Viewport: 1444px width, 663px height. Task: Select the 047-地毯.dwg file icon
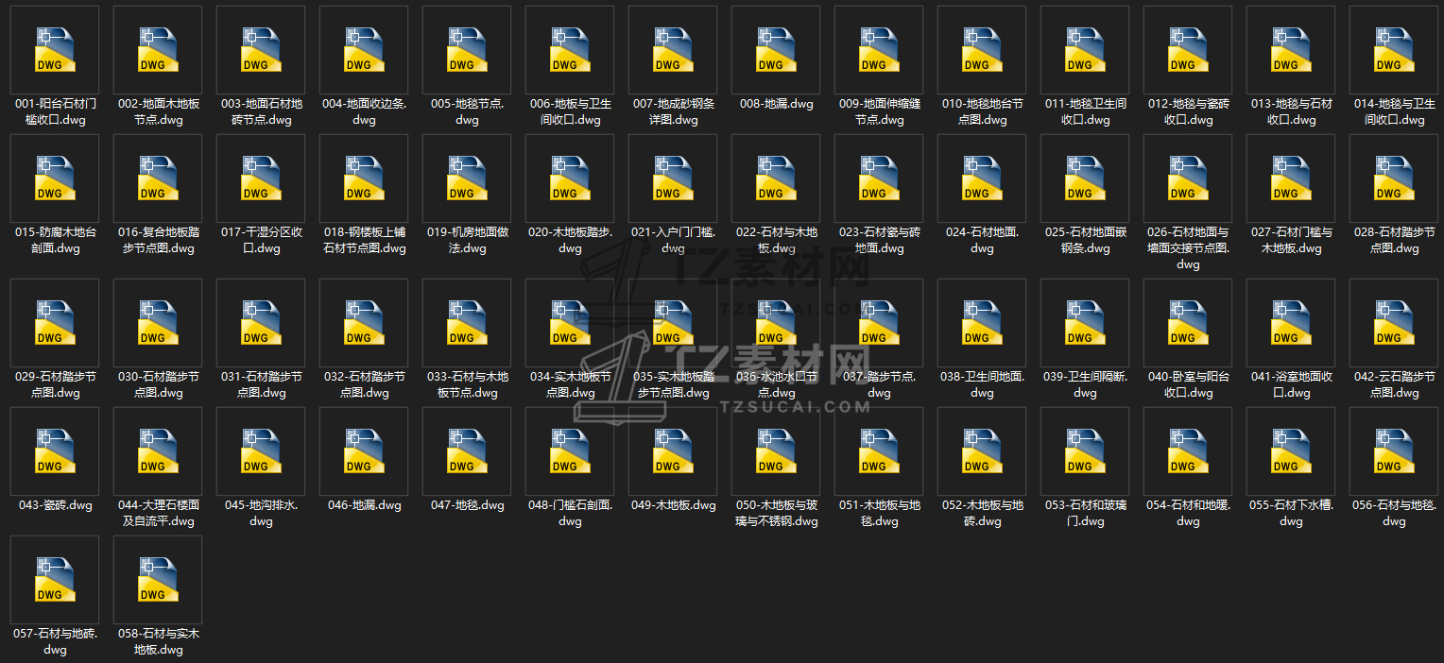467,451
